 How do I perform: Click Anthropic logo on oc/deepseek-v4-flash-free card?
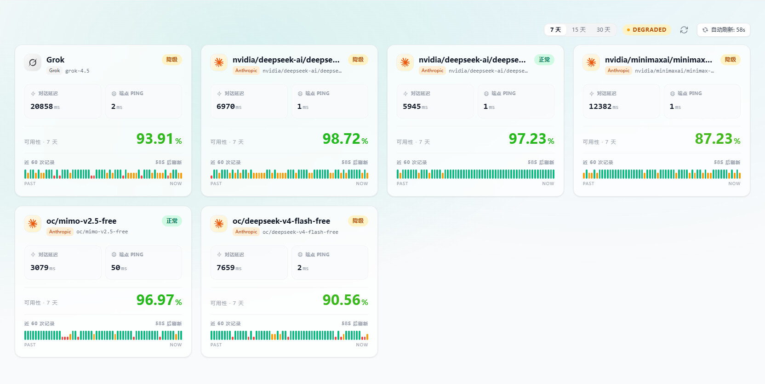[x=219, y=224]
